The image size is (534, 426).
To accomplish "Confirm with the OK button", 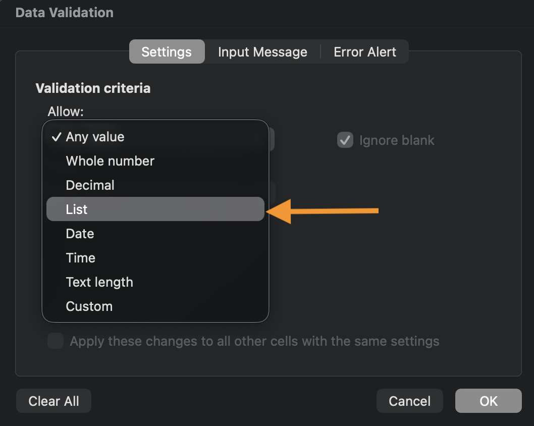I will point(488,401).
